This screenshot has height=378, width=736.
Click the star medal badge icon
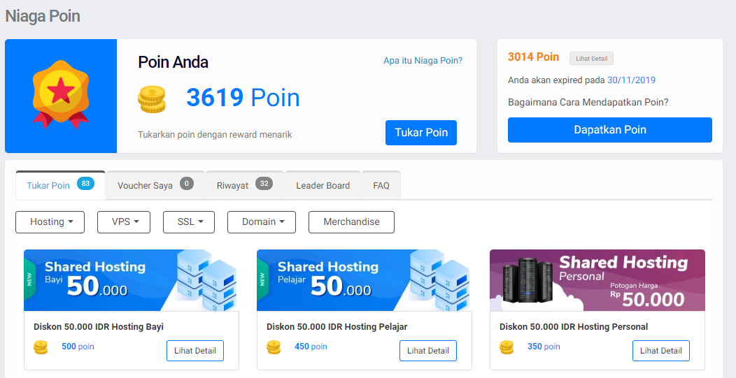click(x=61, y=95)
